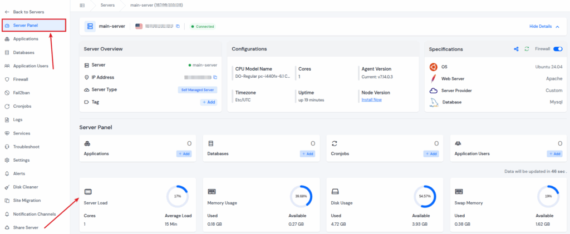Click Cronjobs card refresh icon
Viewport: 570px width, 234px height.
click(x=334, y=143)
